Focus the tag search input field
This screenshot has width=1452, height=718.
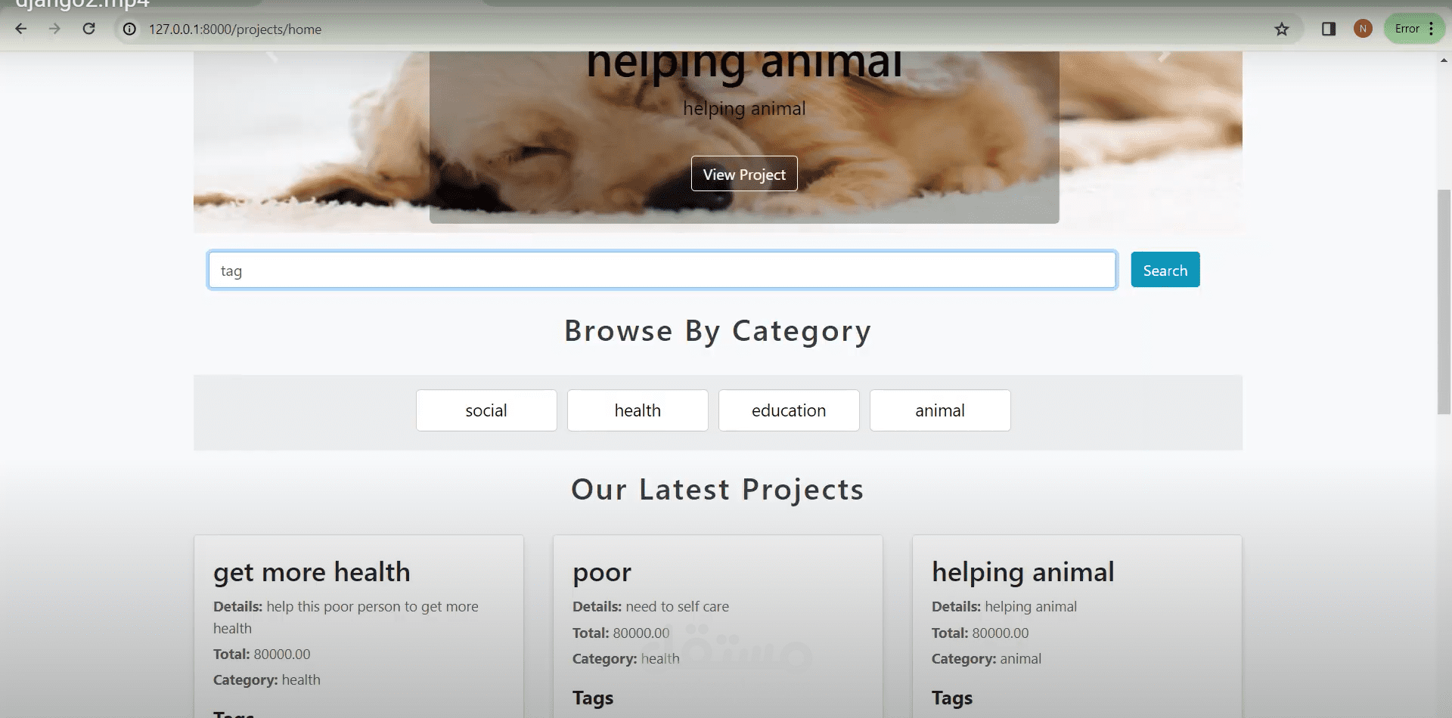pyautogui.click(x=662, y=270)
